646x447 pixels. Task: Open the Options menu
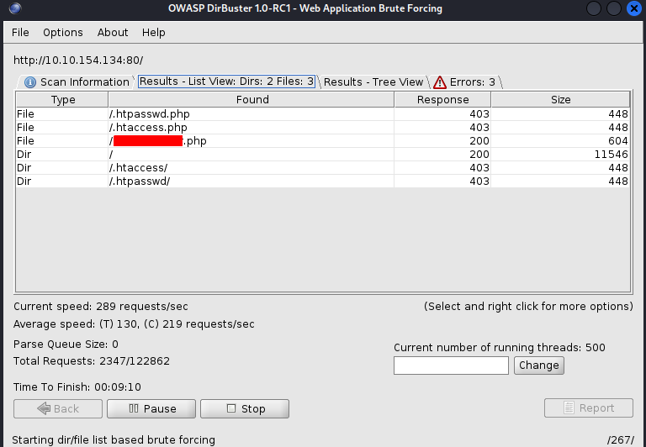63,33
